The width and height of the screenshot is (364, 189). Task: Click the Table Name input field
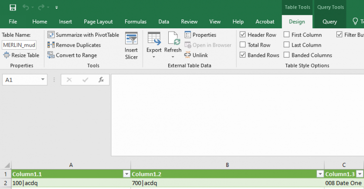coord(19,45)
